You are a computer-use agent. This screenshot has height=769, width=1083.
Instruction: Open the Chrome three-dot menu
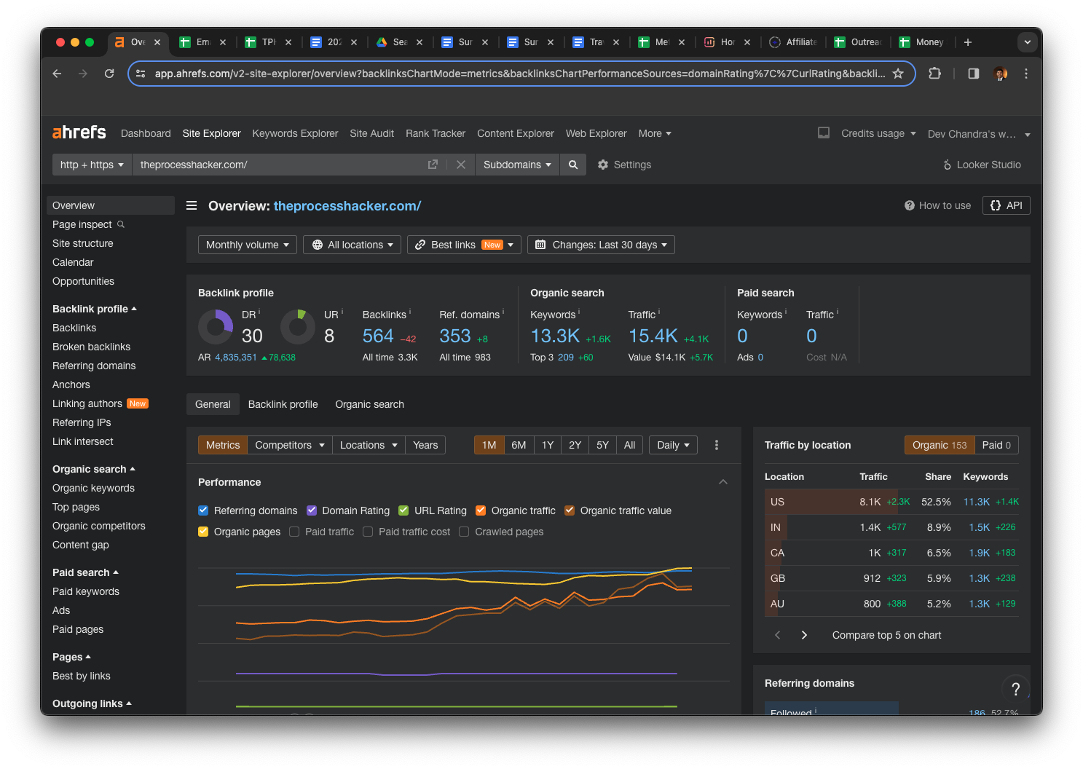pos(1026,74)
